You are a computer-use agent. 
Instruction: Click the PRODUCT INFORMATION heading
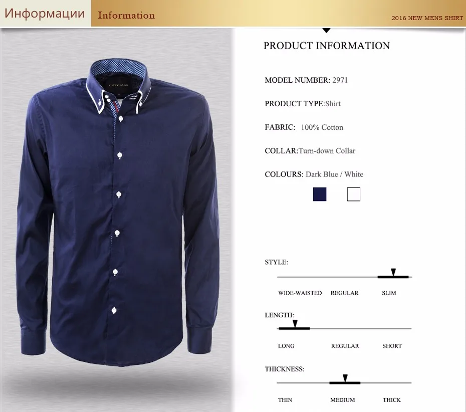[x=327, y=46]
